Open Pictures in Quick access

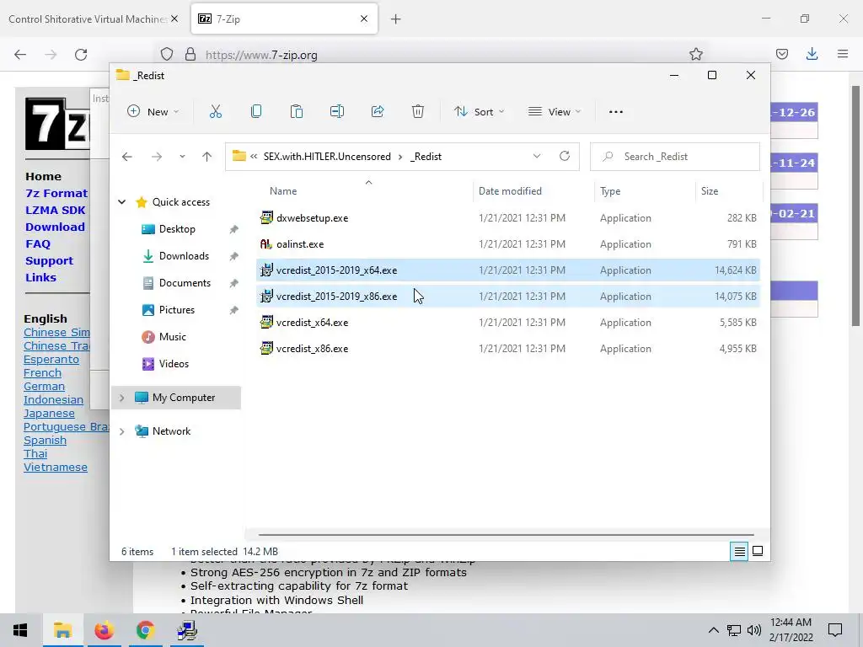pyautogui.click(x=176, y=310)
